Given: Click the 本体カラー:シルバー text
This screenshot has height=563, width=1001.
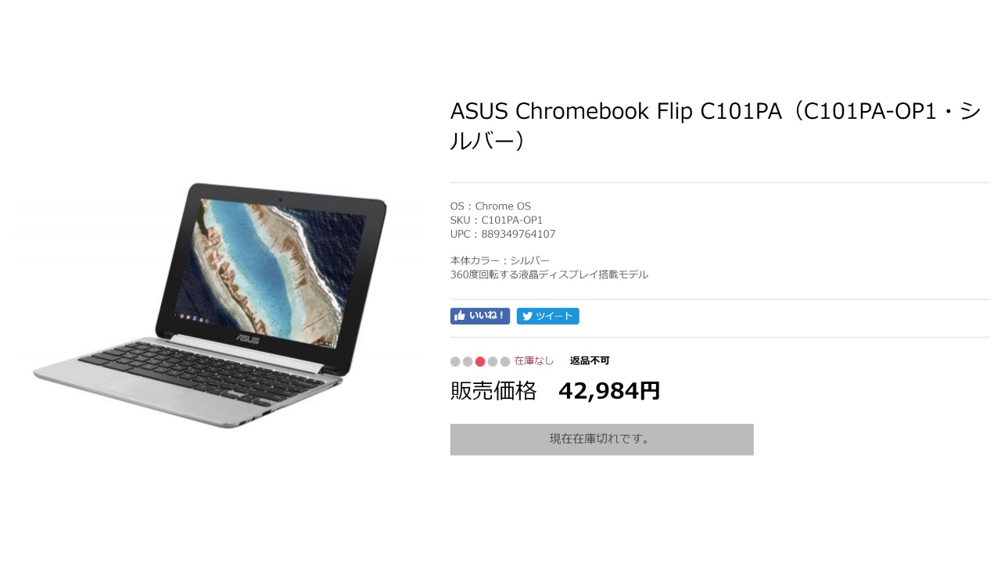Looking at the screenshot, I should point(500,260).
